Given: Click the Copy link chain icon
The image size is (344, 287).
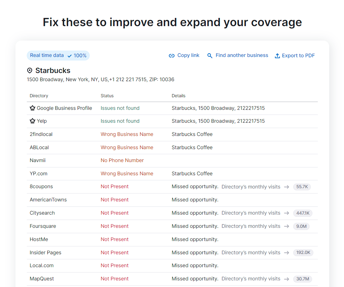Looking at the screenshot, I should [x=171, y=55].
